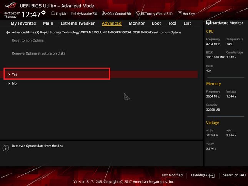Go to the Exit tab
This screenshot has height=186, width=248.
click(187, 23)
